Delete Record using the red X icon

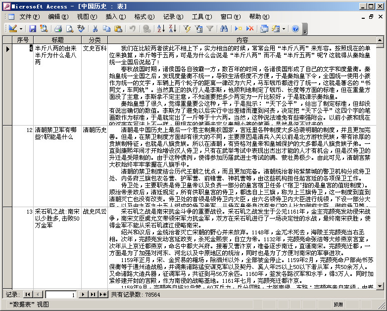(250, 29)
